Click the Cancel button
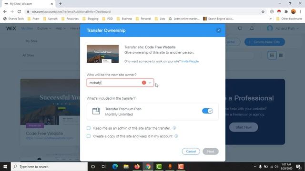This screenshot has height=171, width=305. click(x=191, y=152)
